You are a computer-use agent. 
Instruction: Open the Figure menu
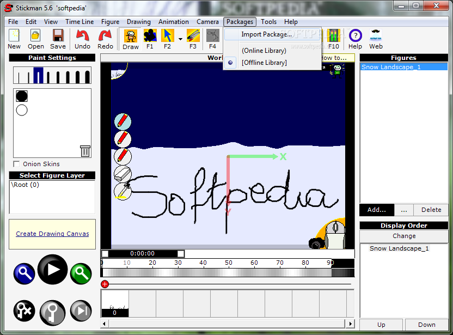110,22
